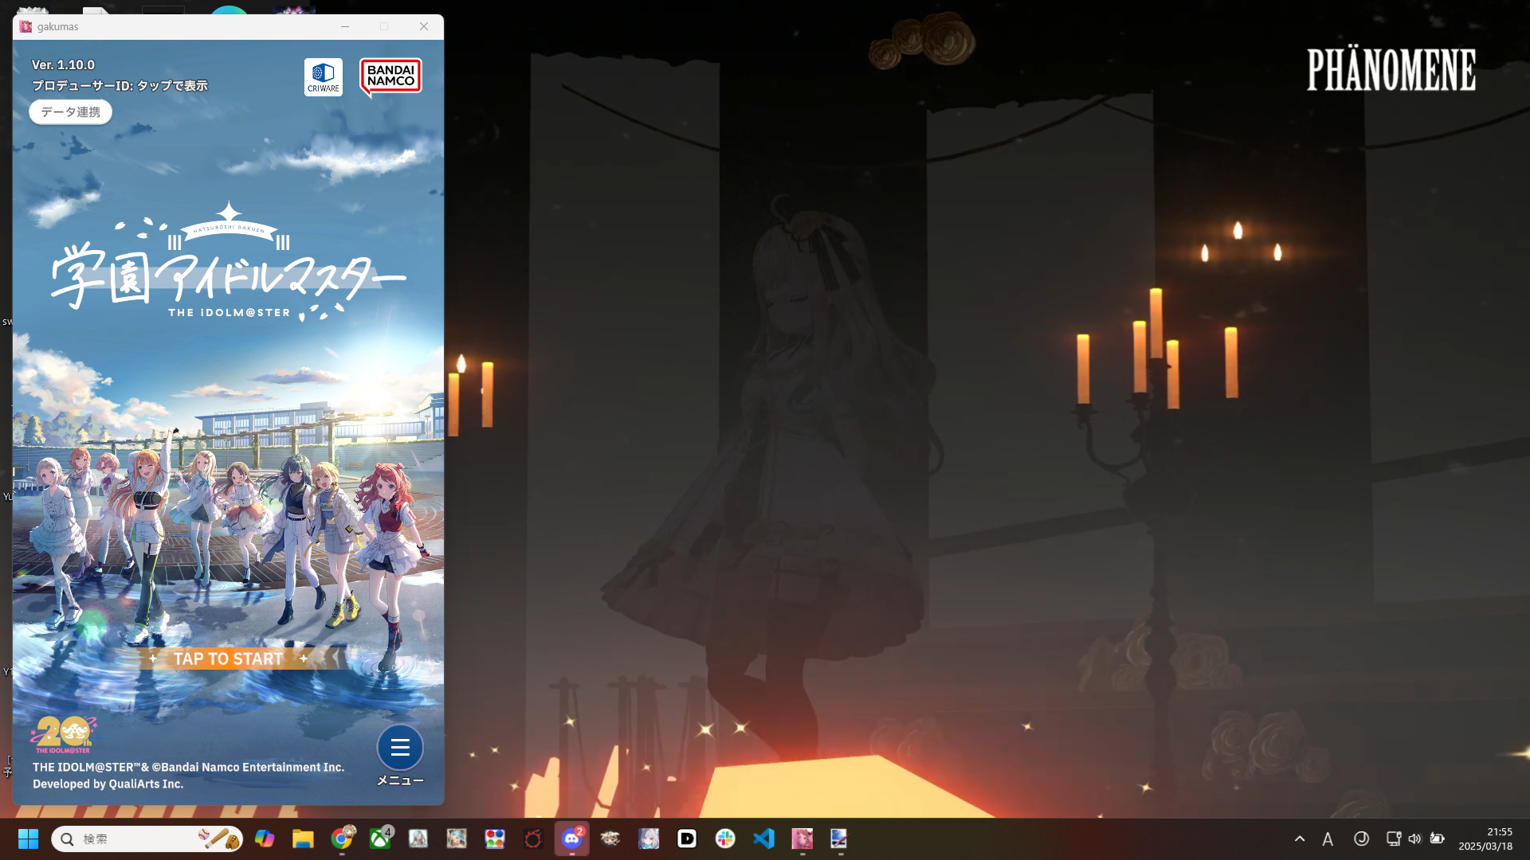The image size is (1530, 860).
Task: Switch to Google Chrome in the taskbar
Action: [342, 838]
